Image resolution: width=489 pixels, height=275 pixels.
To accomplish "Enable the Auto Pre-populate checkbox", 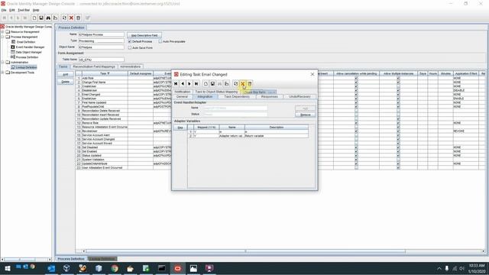I will (160, 41).
